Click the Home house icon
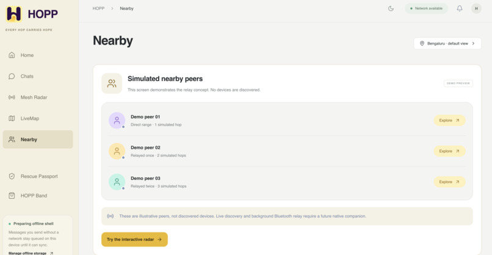The height and width of the screenshot is (255, 492). (12, 55)
